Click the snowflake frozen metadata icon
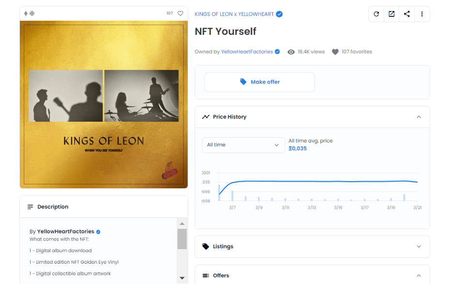453x284 pixels. (32, 13)
